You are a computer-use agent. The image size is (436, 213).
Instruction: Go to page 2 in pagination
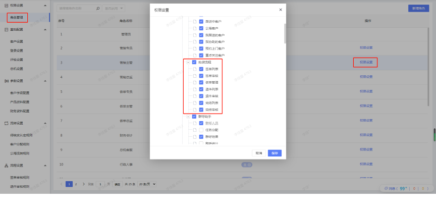(x=76, y=184)
